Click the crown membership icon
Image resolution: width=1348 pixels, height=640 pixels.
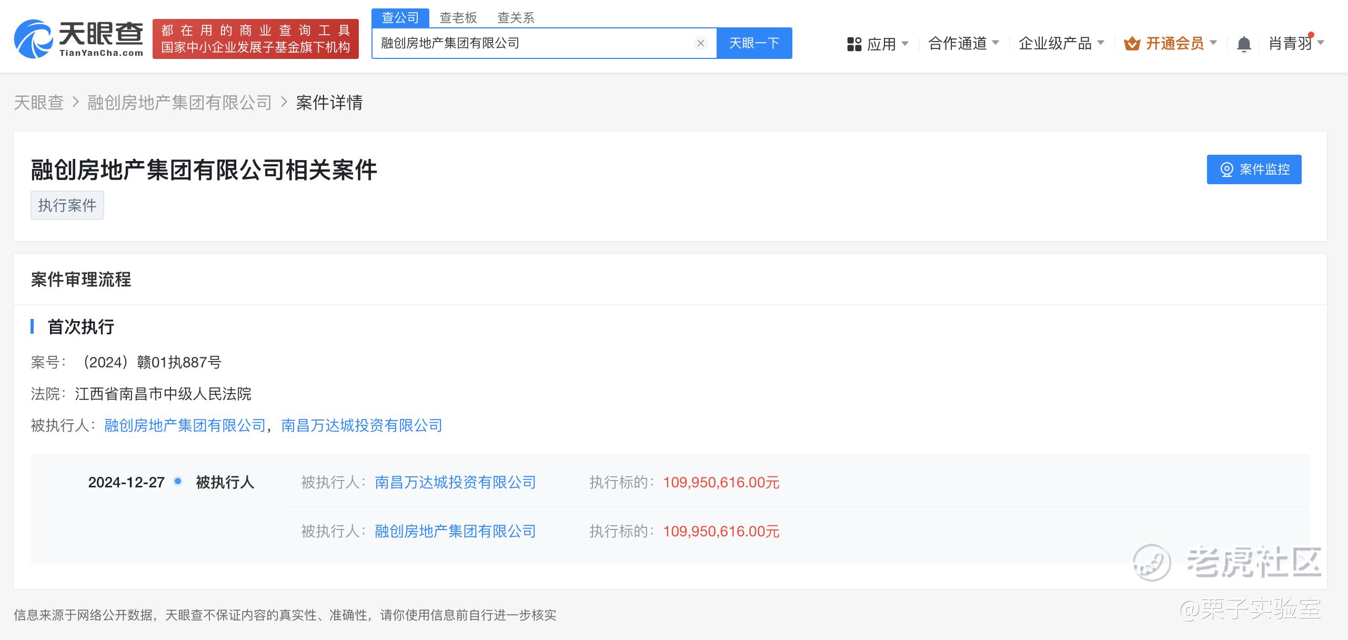click(1132, 44)
